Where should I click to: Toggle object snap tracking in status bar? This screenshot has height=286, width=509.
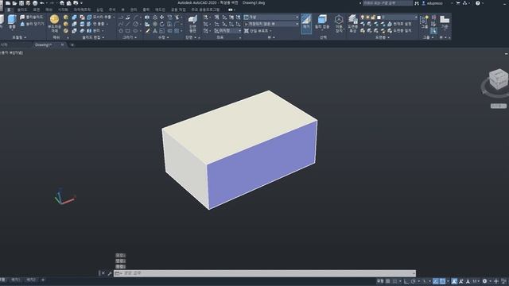coord(435,281)
